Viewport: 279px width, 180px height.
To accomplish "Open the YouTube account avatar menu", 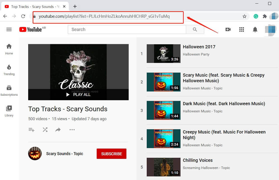I will pyautogui.click(x=270, y=29).
